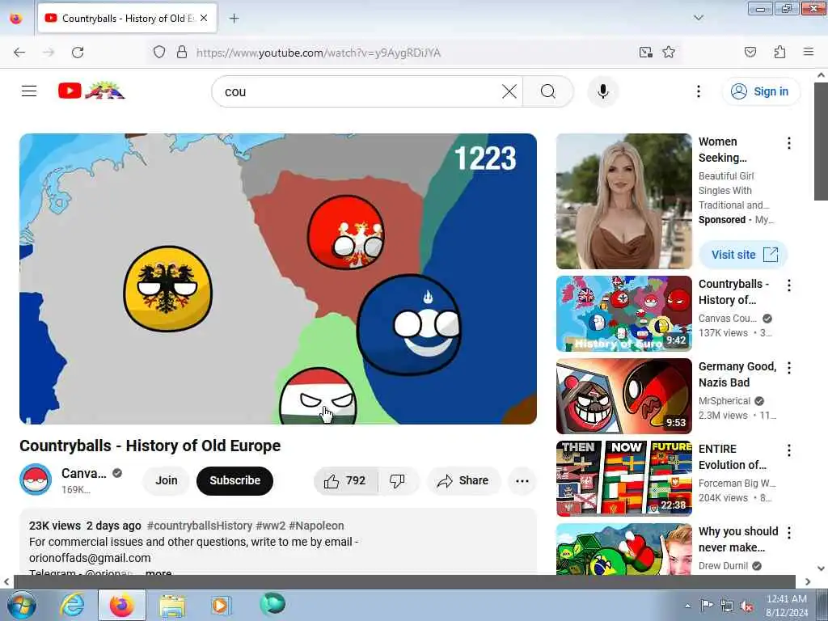This screenshot has height=621, width=828.
Task: Open options for Countryballs History of... video
Action: tap(789, 285)
